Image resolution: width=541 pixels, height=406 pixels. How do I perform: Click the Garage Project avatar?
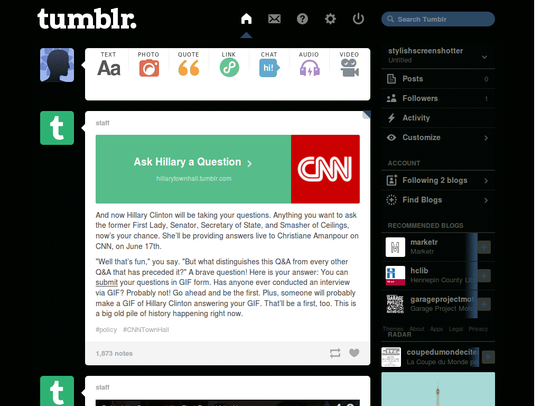click(x=395, y=304)
